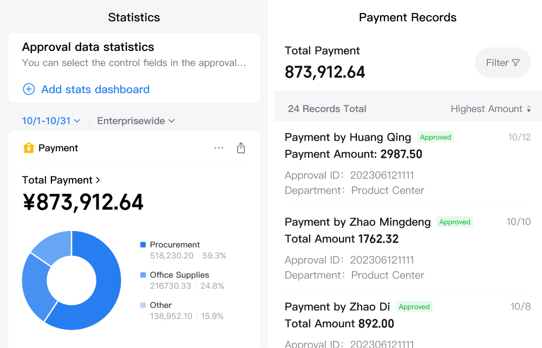Open the 10/1-10/31 date range dropdown
Viewport: 542px width, 348px height.
point(51,121)
